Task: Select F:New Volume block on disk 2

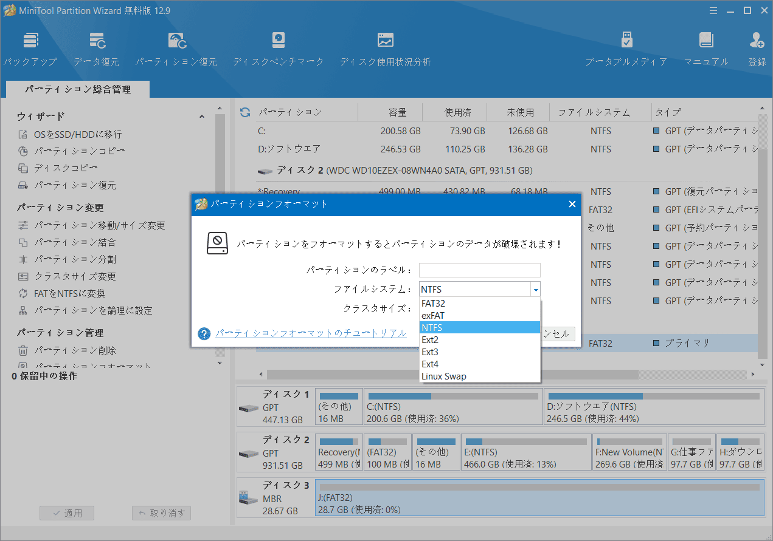Action: coord(629,452)
